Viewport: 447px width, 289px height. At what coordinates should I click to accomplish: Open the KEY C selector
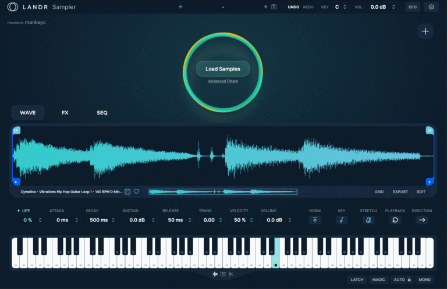(340, 7)
